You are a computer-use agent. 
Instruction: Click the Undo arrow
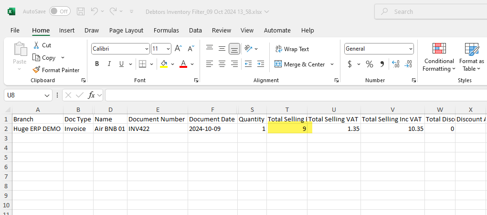pos(95,11)
